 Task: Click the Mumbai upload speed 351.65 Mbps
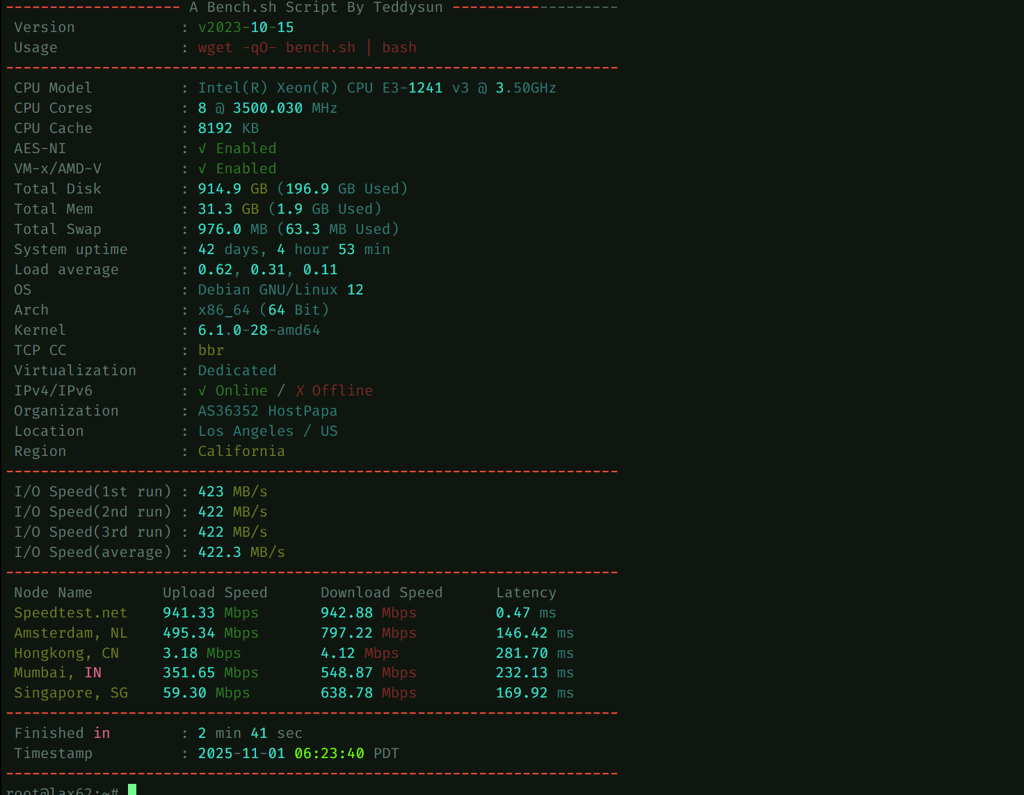[x=210, y=673]
